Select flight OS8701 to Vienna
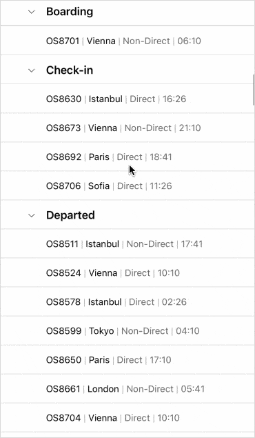255x438 pixels. [x=127, y=41]
